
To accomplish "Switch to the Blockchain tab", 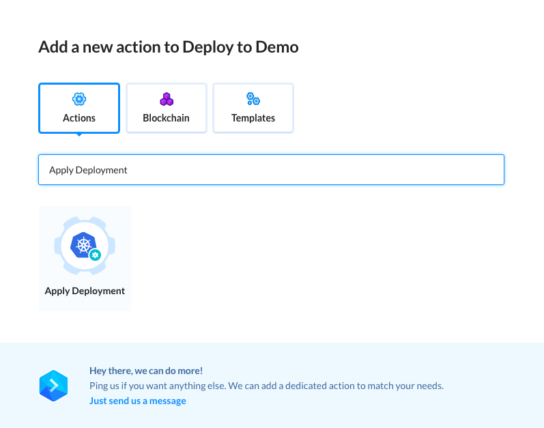I will tap(166, 108).
